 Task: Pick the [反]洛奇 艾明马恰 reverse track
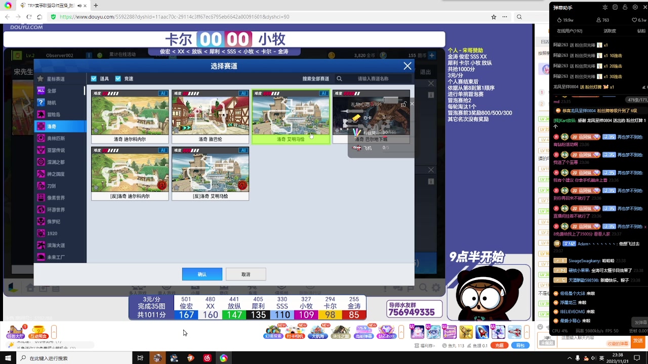tap(210, 173)
